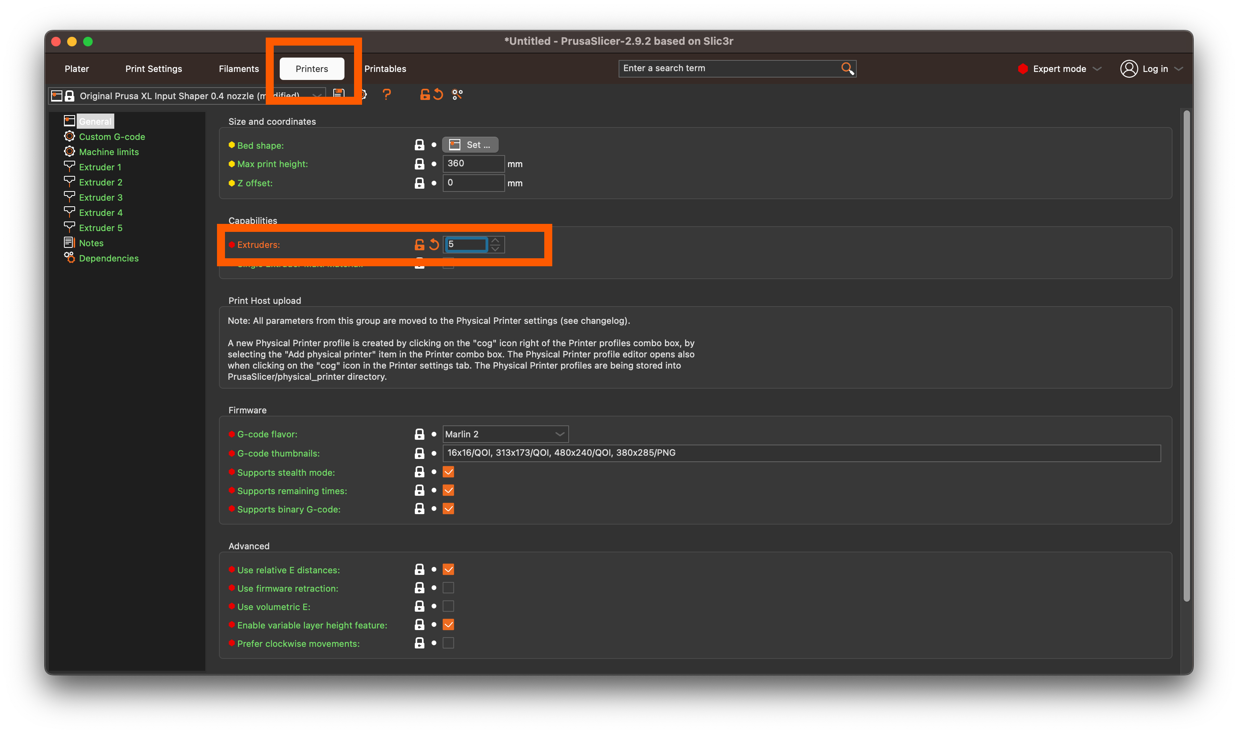Click the lock icon for Use firmware retraction
Screen dimensions: 1238x734
click(x=419, y=588)
